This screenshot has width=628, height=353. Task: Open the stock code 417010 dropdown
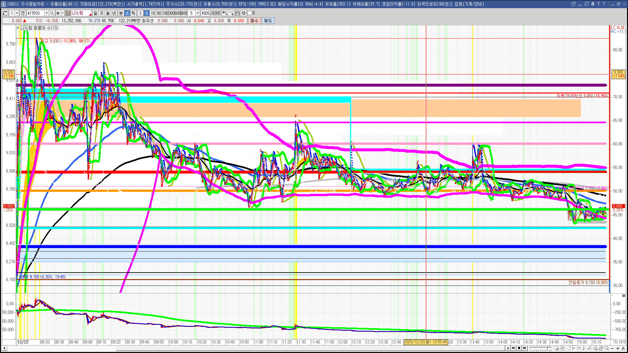click(x=46, y=13)
